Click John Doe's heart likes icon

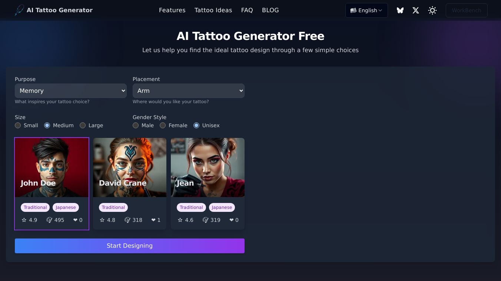(75, 220)
